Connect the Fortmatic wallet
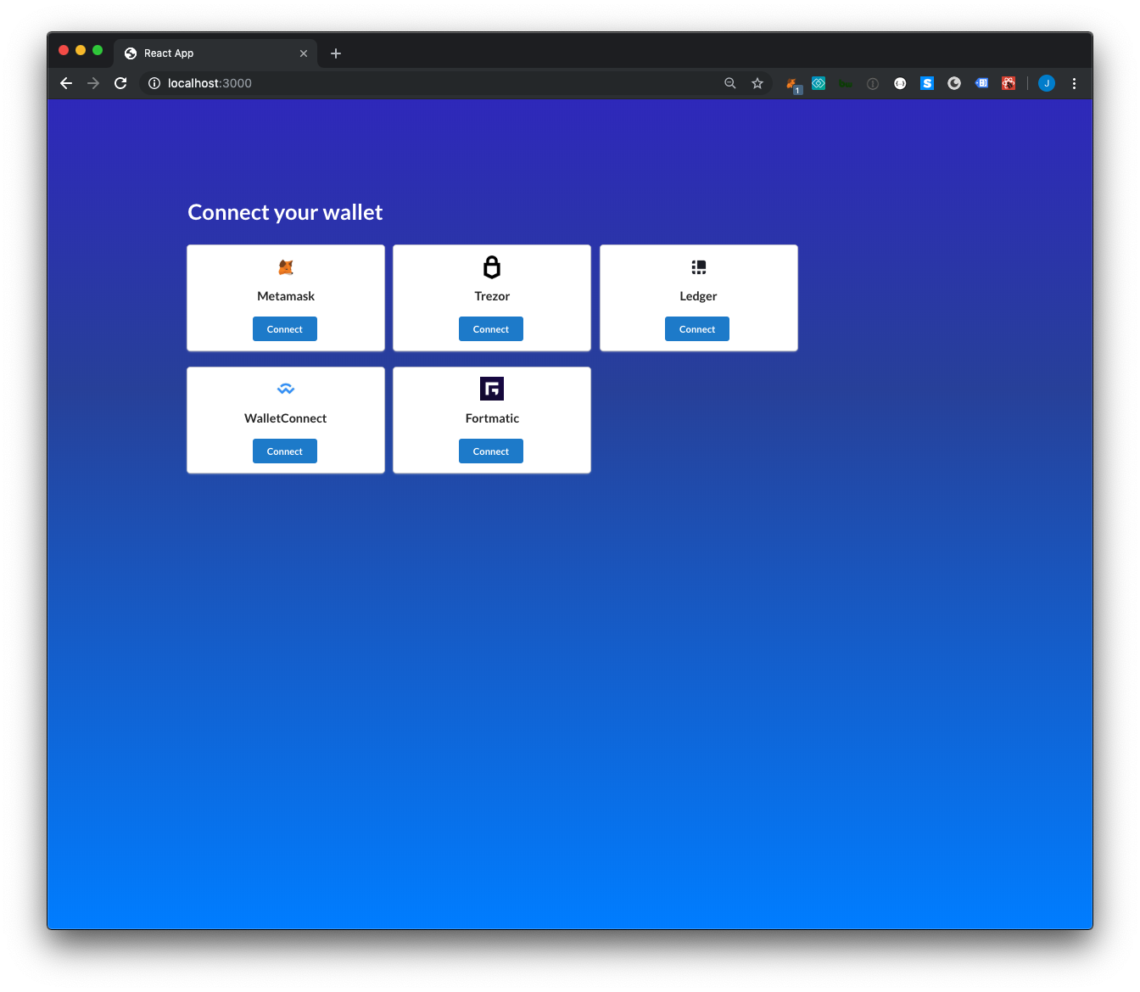The width and height of the screenshot is (1140, 992). click(491, 451)
